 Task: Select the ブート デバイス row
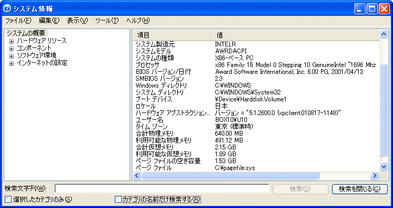tap(256, 99)
